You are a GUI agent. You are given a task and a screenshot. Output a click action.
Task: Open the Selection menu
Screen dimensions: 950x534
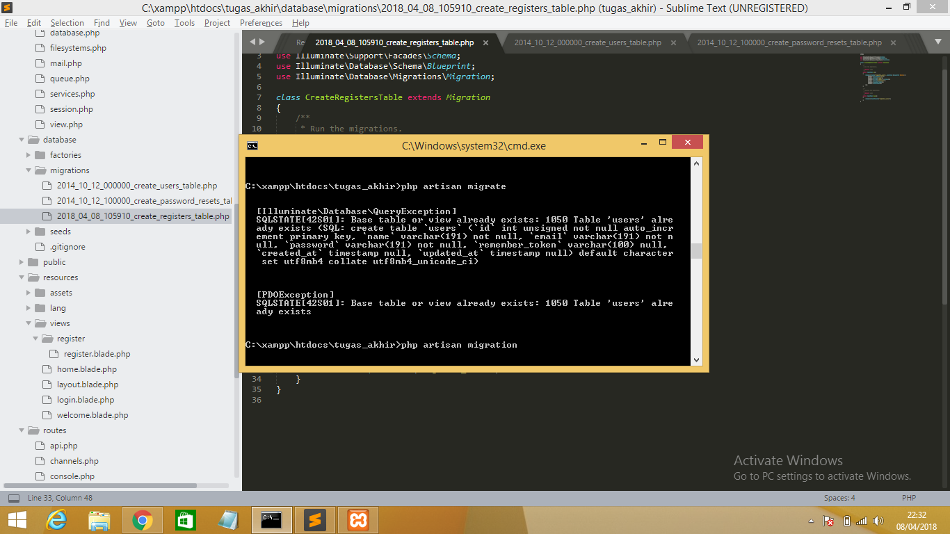(67, 23)
